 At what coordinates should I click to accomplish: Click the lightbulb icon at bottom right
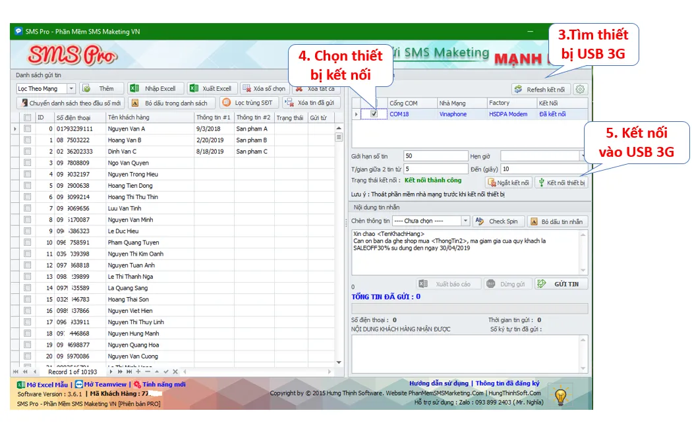click(560, 395)
